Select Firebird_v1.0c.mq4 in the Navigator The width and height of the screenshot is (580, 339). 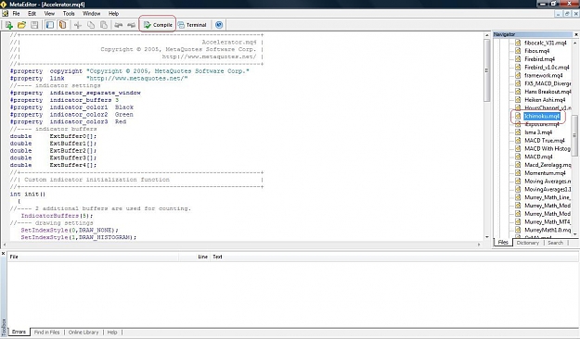coord(547,68)
